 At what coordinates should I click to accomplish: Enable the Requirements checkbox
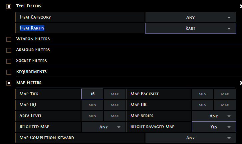9,72
